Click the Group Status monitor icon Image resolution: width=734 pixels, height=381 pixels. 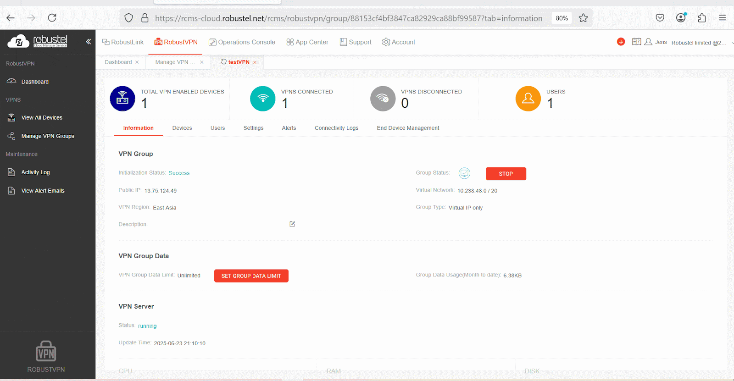[464, 173]
